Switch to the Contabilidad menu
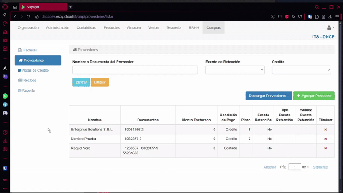Image resolution: width=343 pixels, height=193 pixels. coord(86,28)
